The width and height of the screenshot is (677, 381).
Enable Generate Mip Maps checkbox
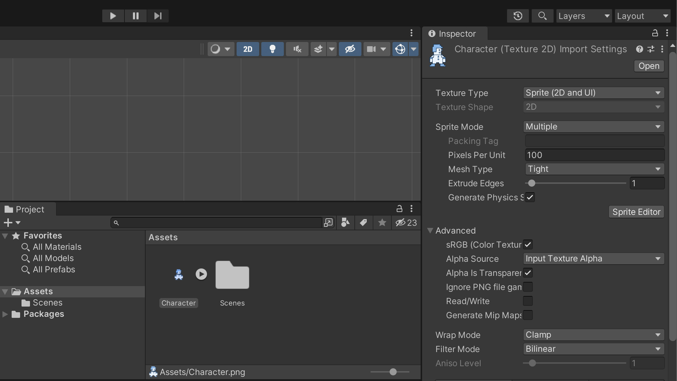tap(528, 315)
